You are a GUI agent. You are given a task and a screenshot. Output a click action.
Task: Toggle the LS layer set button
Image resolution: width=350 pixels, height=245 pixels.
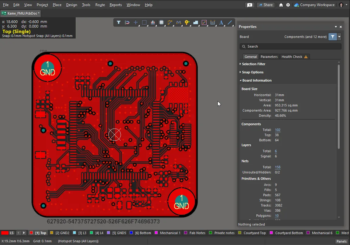click(x=12, y=233)
